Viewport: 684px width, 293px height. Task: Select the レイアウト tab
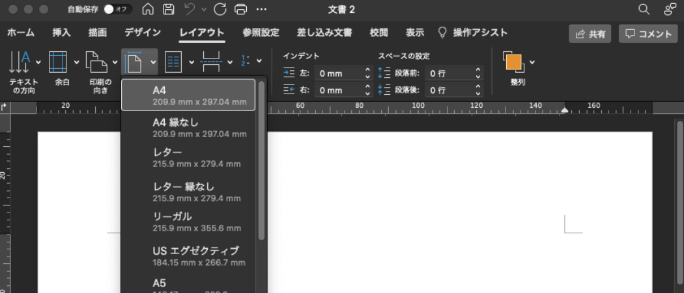202,32
